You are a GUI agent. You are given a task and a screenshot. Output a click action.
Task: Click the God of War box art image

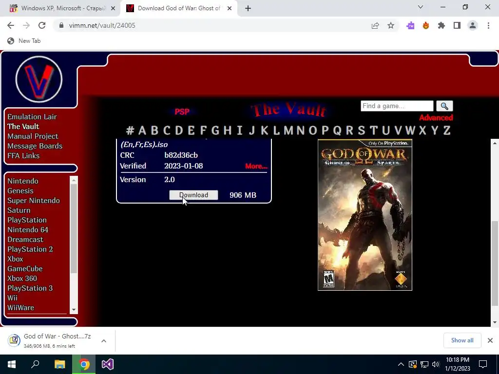365,215
